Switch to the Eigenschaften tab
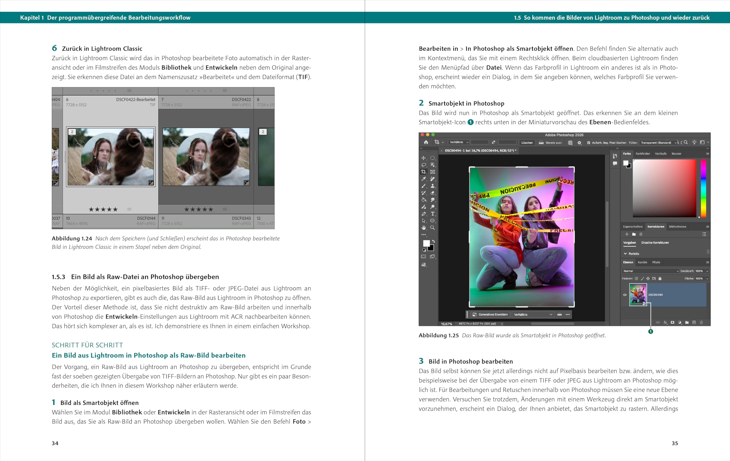This screenshot has height=461, width=730. pos(633,227)
